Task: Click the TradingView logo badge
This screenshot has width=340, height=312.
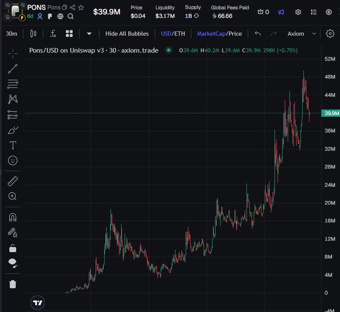Action: pyautogui.click(x=37, y=303)
